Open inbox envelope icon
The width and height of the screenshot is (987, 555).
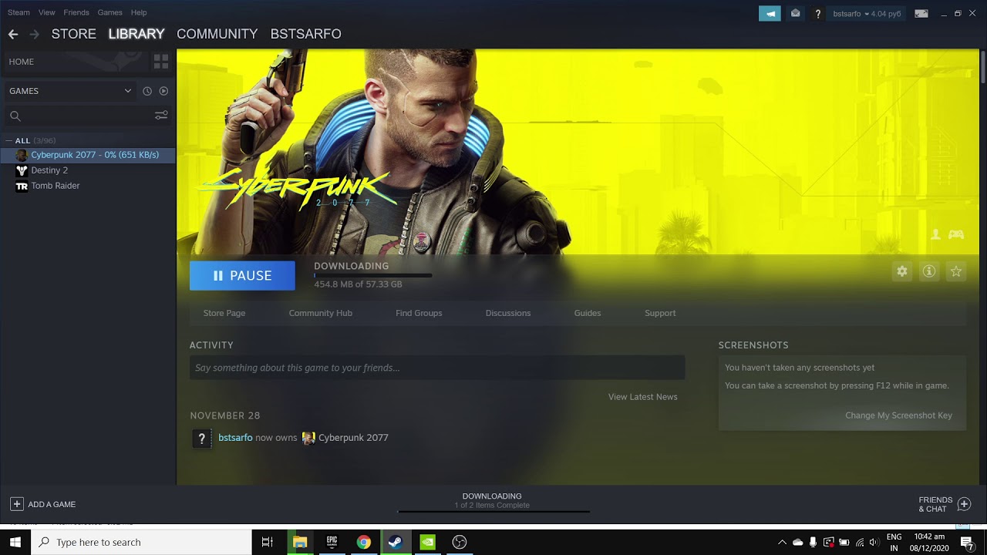[795, 13]
